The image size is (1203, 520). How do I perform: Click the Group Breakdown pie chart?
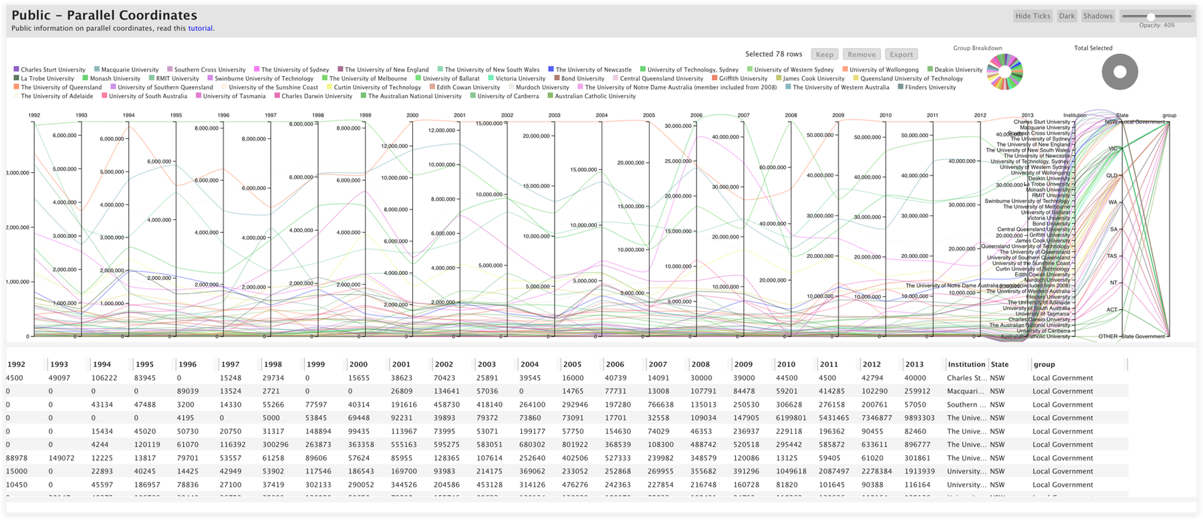(x=1005, y=72)
